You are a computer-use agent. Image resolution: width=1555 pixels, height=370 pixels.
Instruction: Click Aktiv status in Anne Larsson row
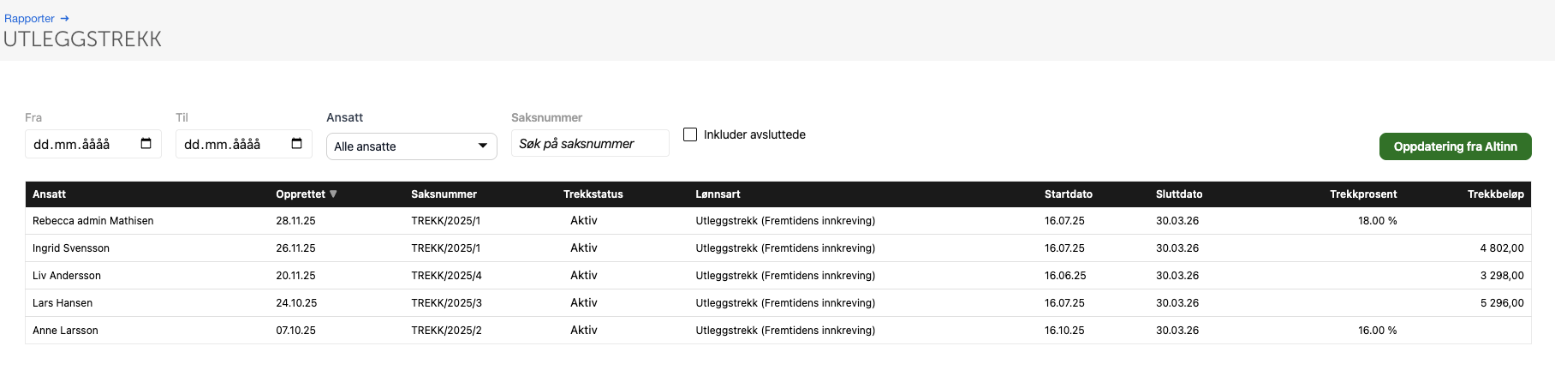pos(584,331)
